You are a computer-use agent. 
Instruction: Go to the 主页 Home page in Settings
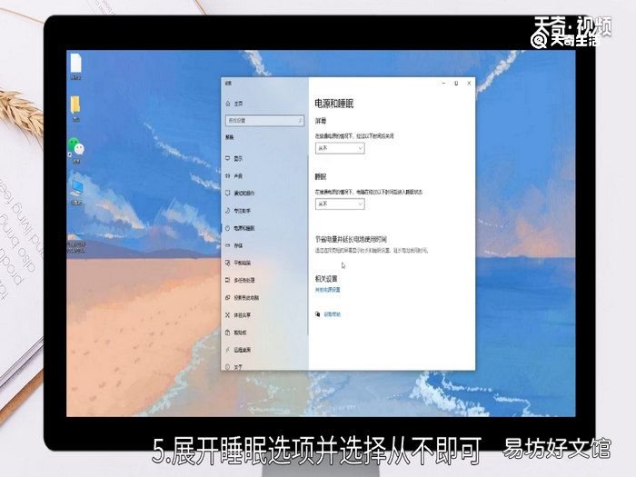(234, 104)
